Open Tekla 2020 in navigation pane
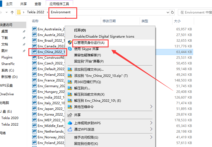Screen dimensions: 212x147 click(10, 118)
